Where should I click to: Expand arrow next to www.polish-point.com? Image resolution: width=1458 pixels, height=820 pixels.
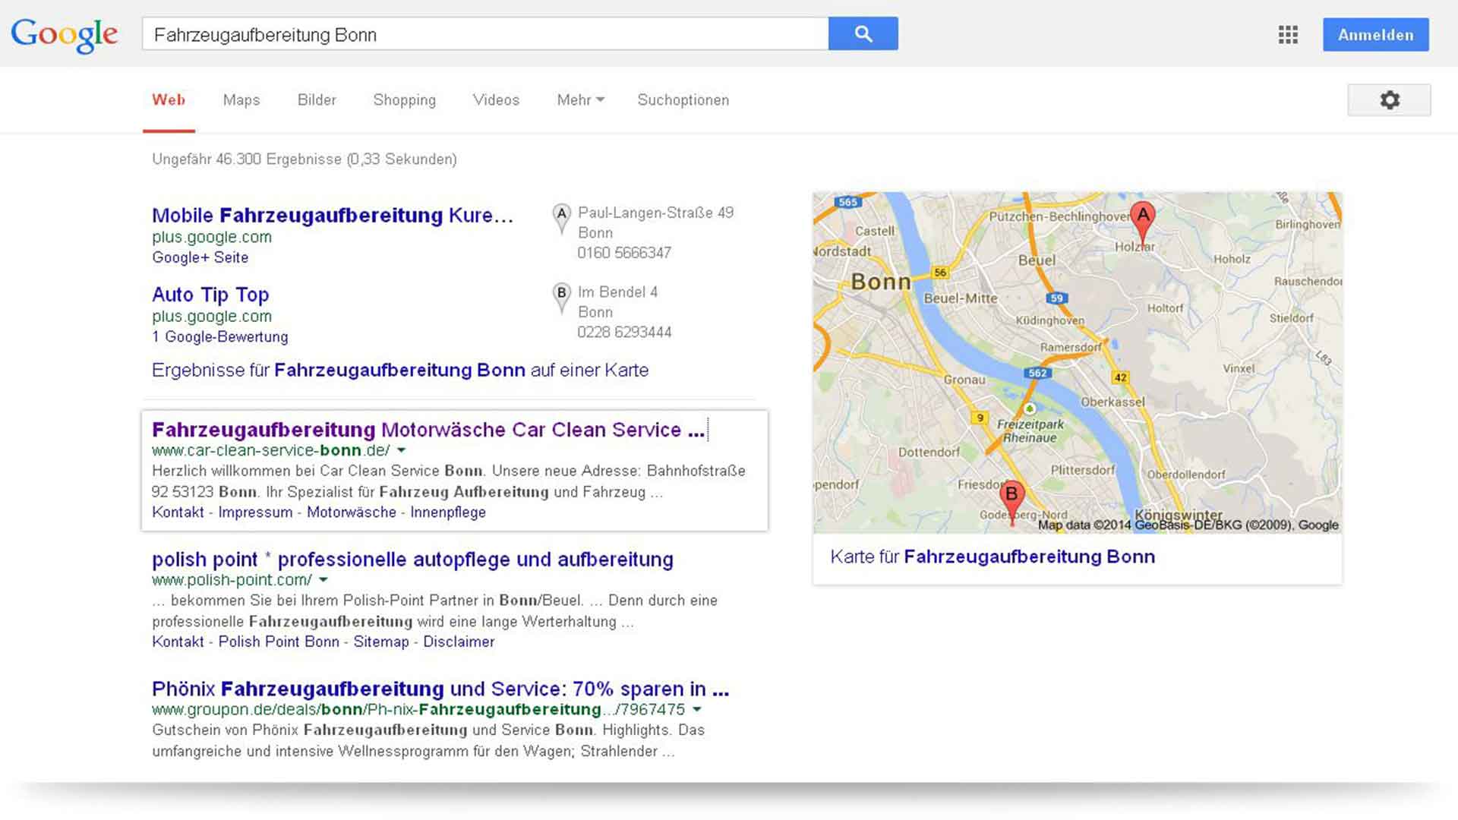pyautogui.click(x=323, y=580)
